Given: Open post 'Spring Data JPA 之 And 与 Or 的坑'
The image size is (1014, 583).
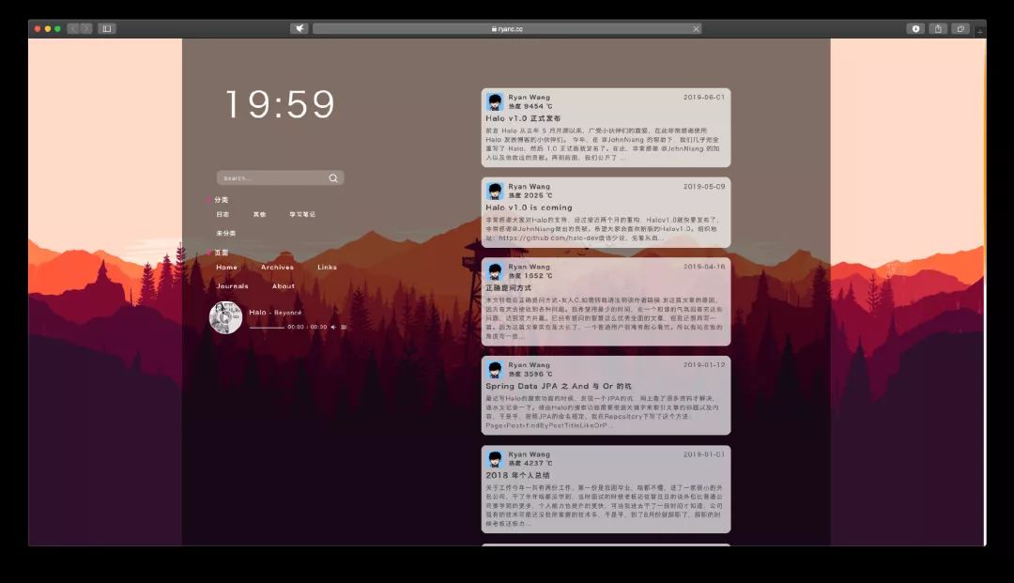Looking at the screenshot, I should pos(559,386).
